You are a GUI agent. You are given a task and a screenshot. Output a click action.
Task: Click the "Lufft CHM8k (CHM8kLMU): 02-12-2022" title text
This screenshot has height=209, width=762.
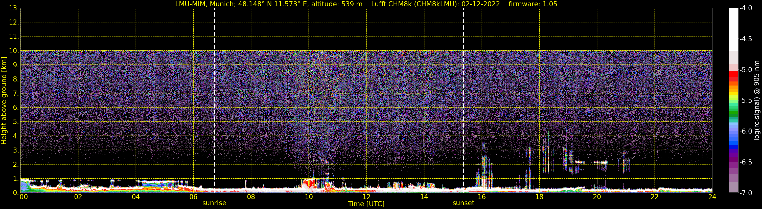click(x=435, y=4)
